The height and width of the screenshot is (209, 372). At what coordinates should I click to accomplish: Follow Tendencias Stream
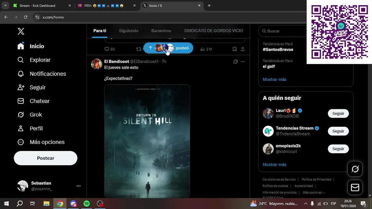click(338, 131)
